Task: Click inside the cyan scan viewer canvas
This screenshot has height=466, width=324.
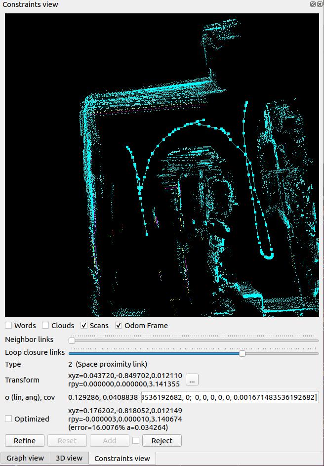Action: pyautogui.click(x=162, y=165)
